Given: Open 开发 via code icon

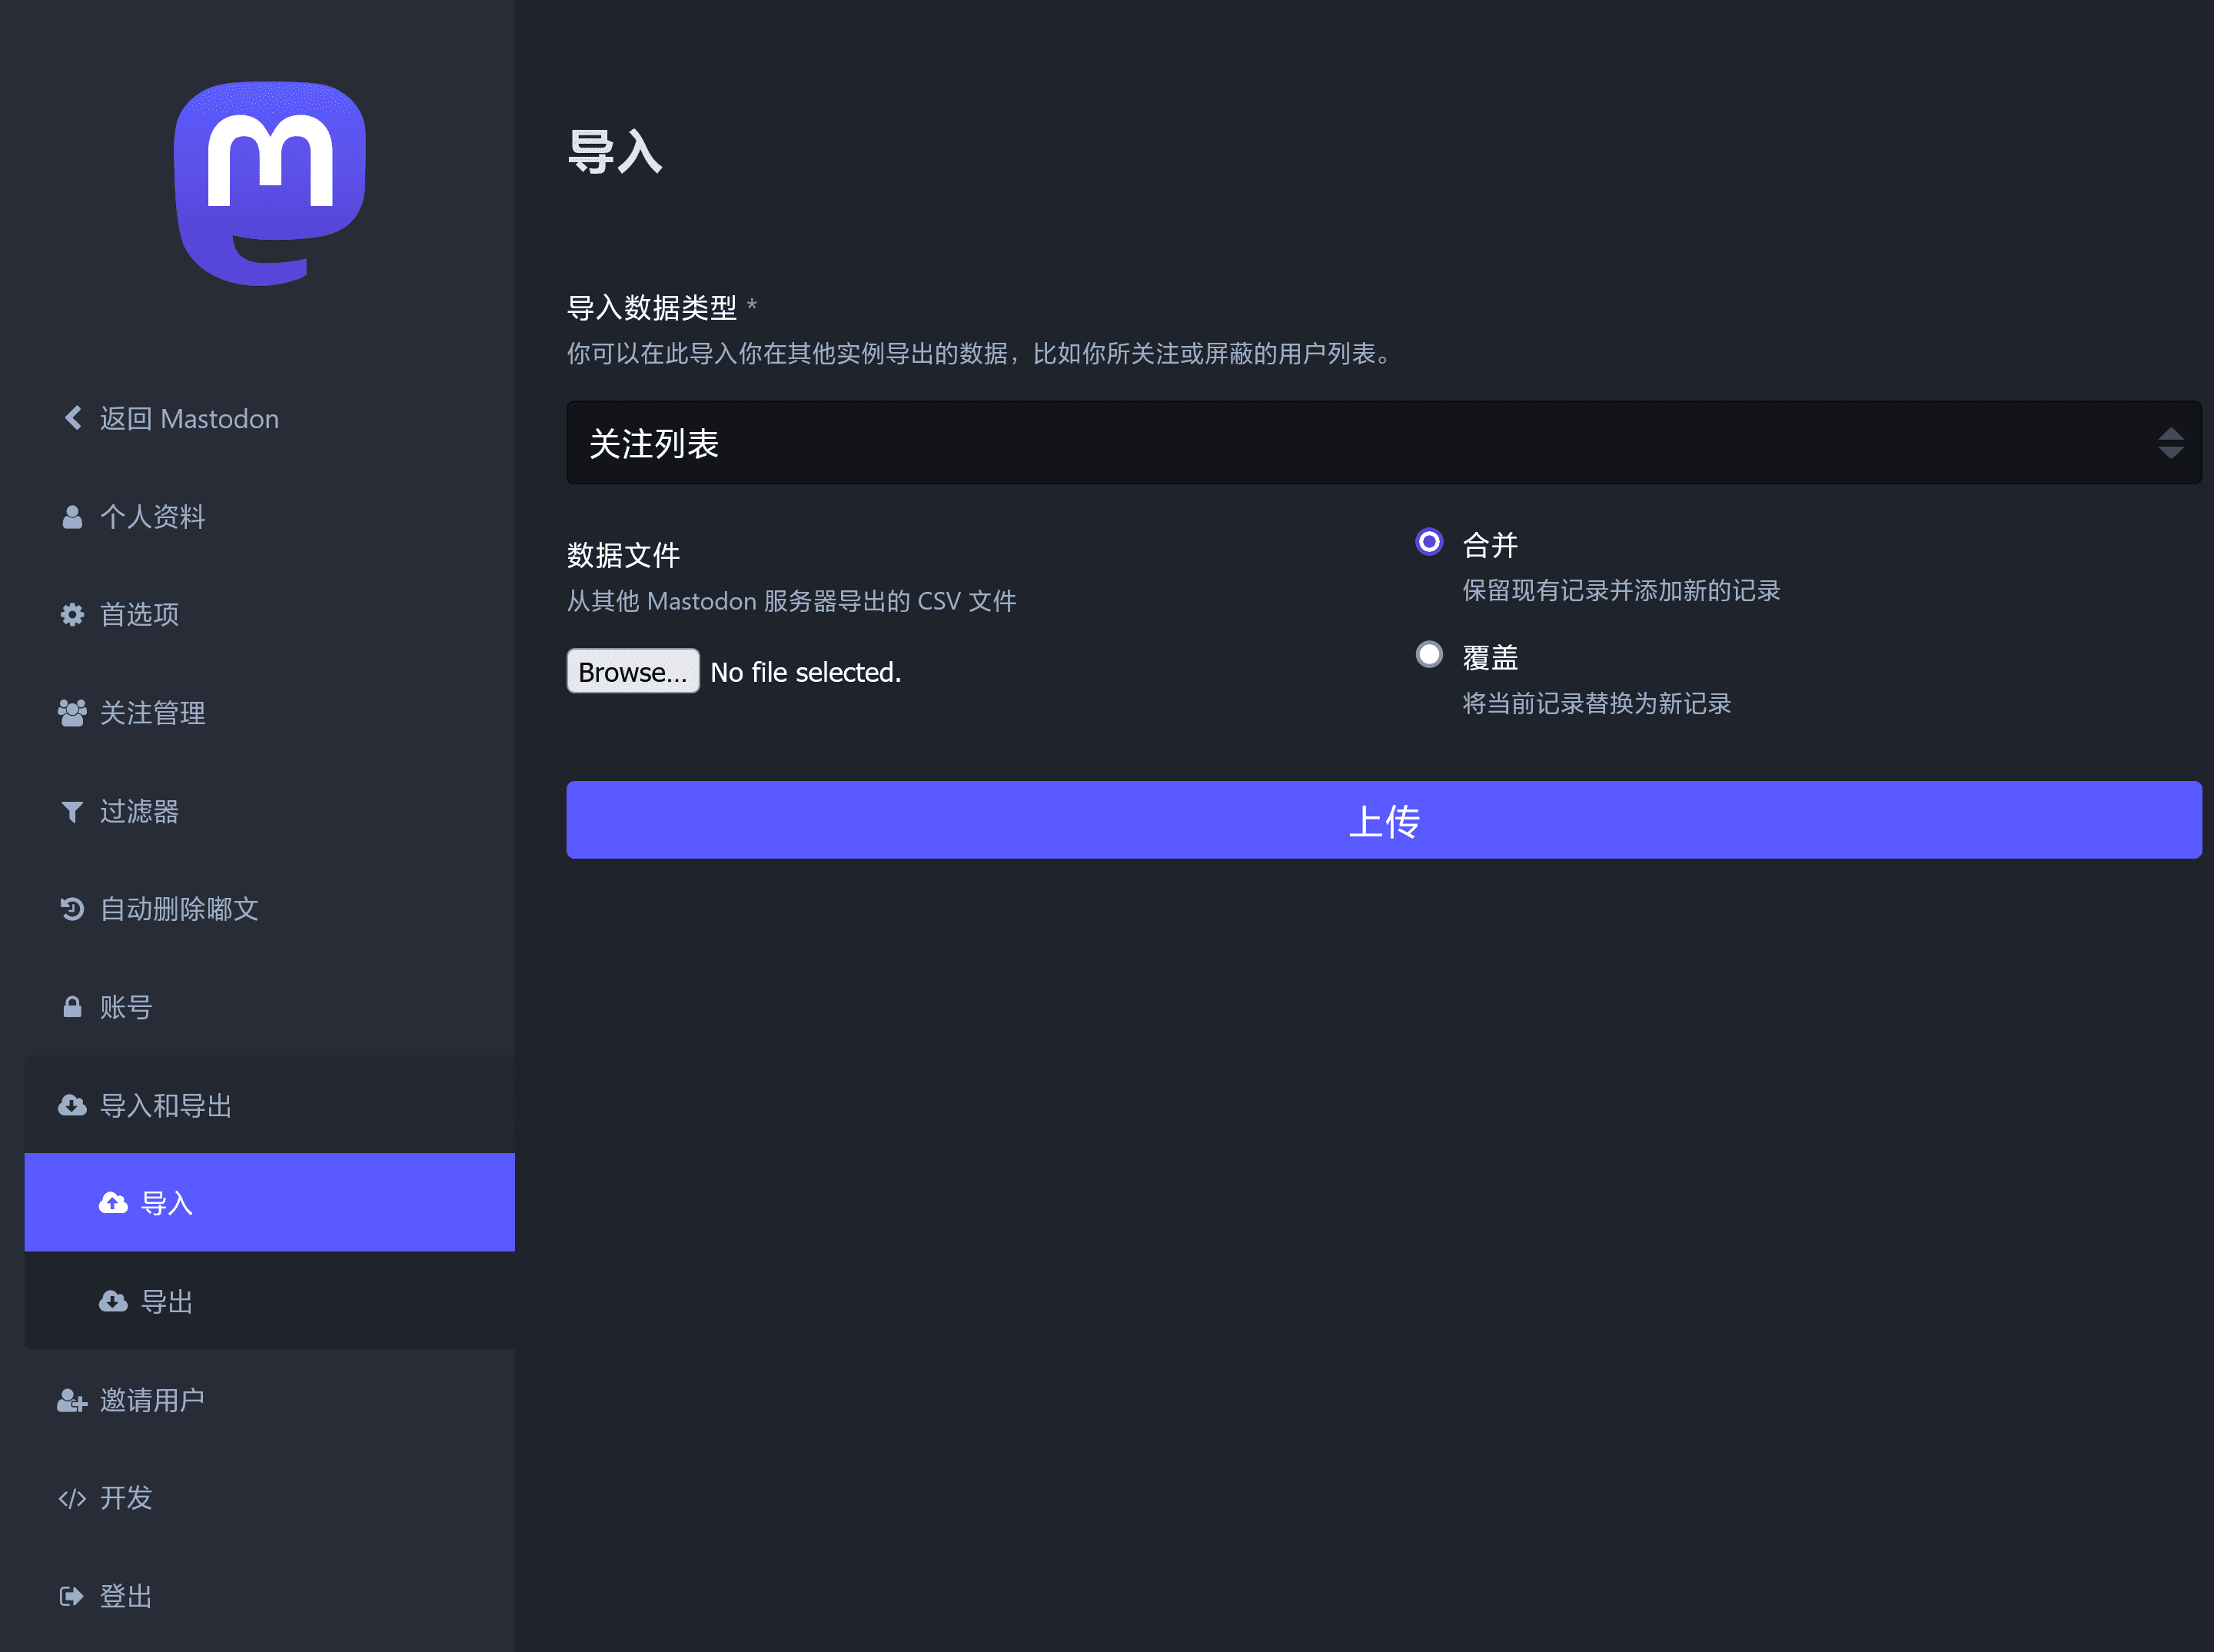Looking at the screenshot, I should pos(72,1497).
